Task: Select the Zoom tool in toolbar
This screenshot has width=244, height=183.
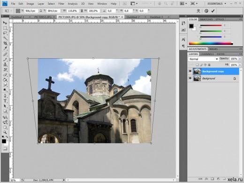Action: pos(5,132)
